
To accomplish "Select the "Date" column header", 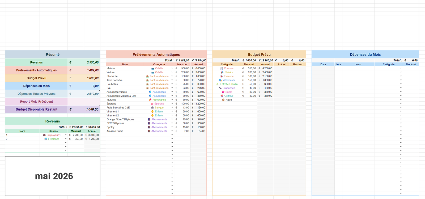I will [x=323, y=64].
